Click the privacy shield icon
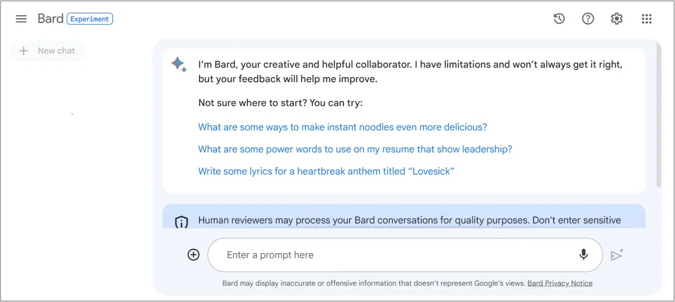The image size is (675, 302). pos(181,222)
